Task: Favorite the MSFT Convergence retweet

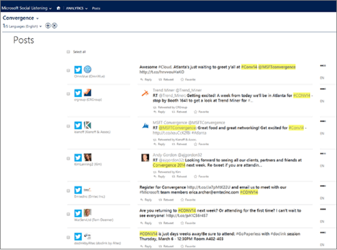Action: click(201, 144)
